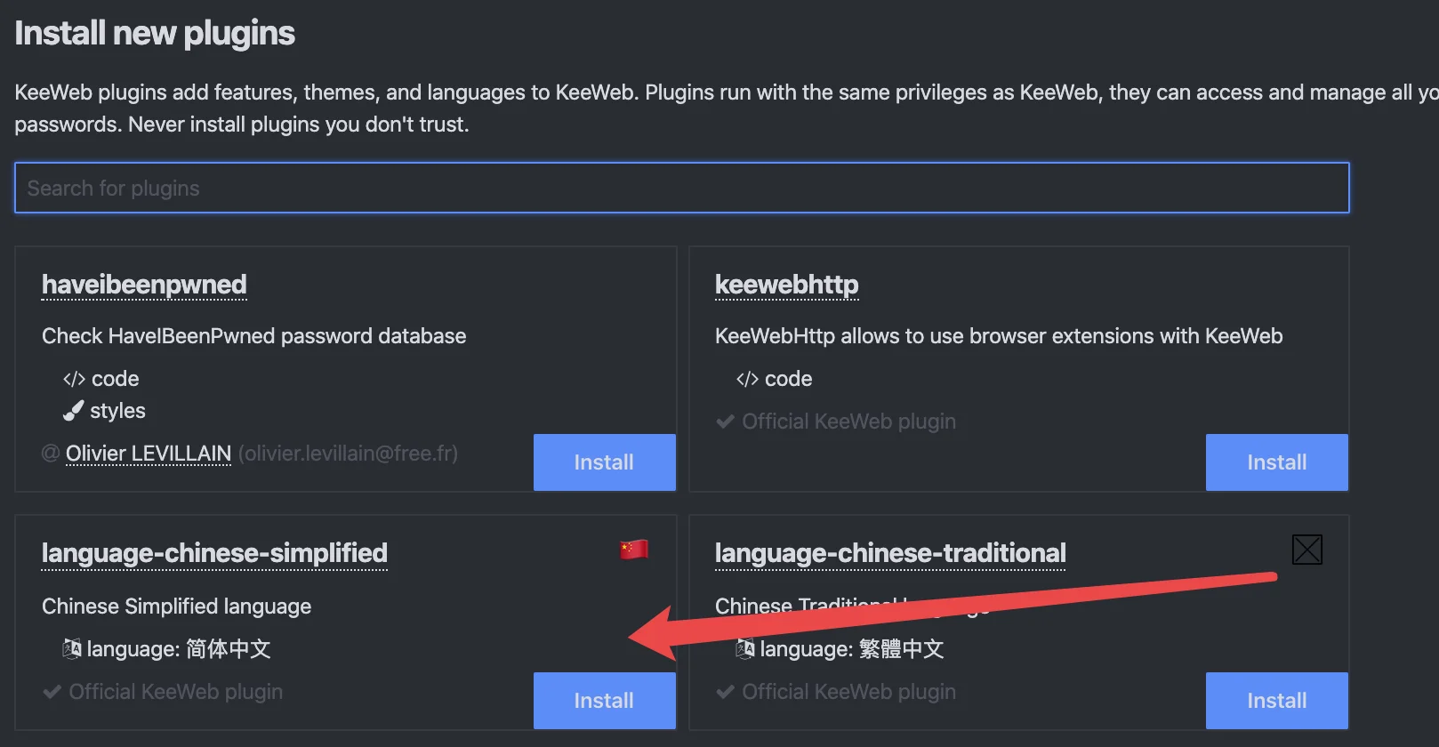1439x747 pixels.
Task: Click the China flag icon on simplified card
Action: click(634, 550)
